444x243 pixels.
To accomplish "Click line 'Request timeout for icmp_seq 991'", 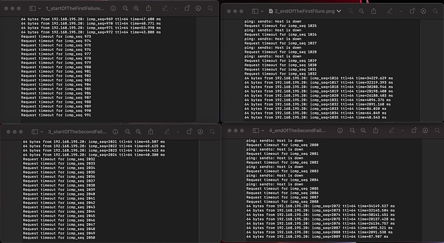I will coord(56,115).
